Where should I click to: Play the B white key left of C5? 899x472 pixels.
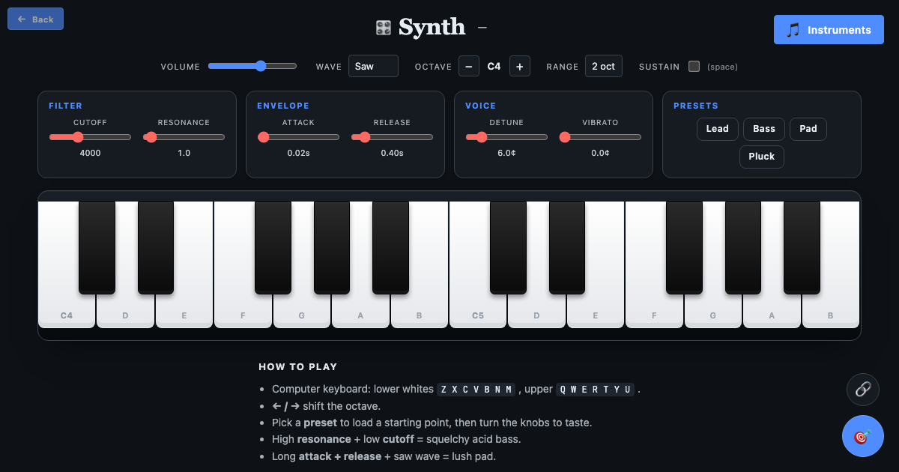(x=420, y=311)
